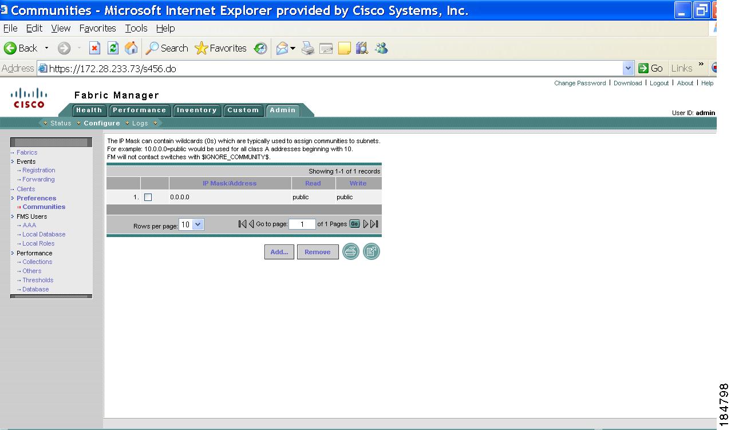This screenshot has height=430, width=731.
Task: Open Others under Performance
Action: coord(32,271)
